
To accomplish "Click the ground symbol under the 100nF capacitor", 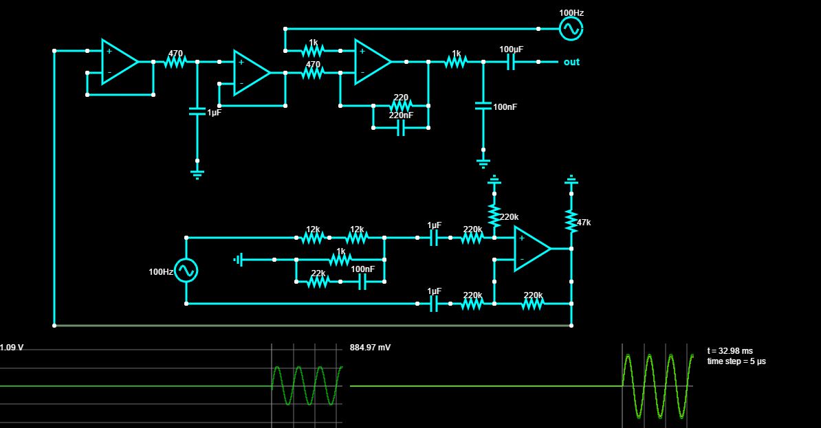I will (483, 164).
